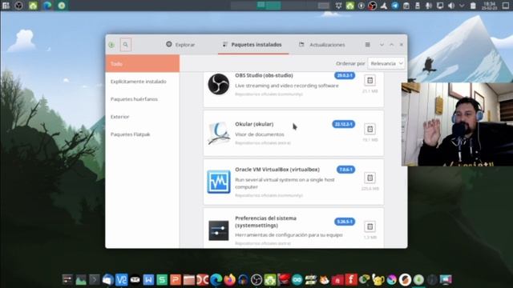The width and height of the screenshot is (513, 288).
Task: Open Preferencias del sistema (systemsettings) title
Action: [x=265, y=222]
